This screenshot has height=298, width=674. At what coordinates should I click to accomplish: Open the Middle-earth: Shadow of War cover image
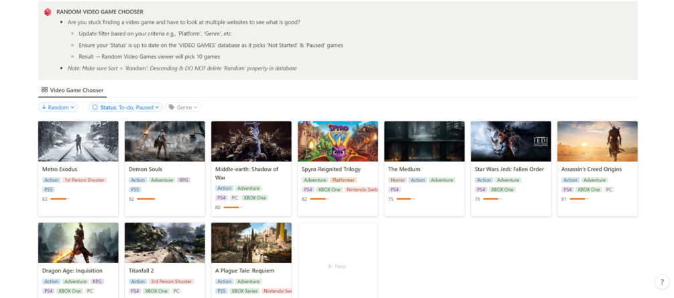pos(251,141)
